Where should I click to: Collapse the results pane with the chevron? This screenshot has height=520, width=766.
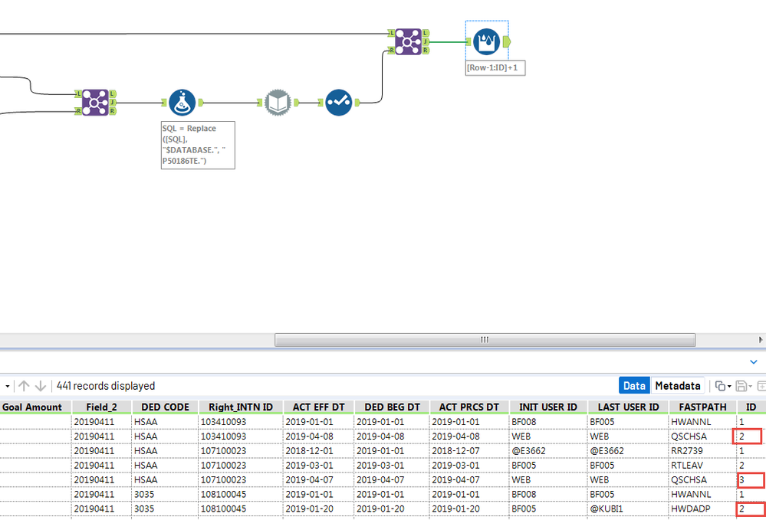point(753,361)
